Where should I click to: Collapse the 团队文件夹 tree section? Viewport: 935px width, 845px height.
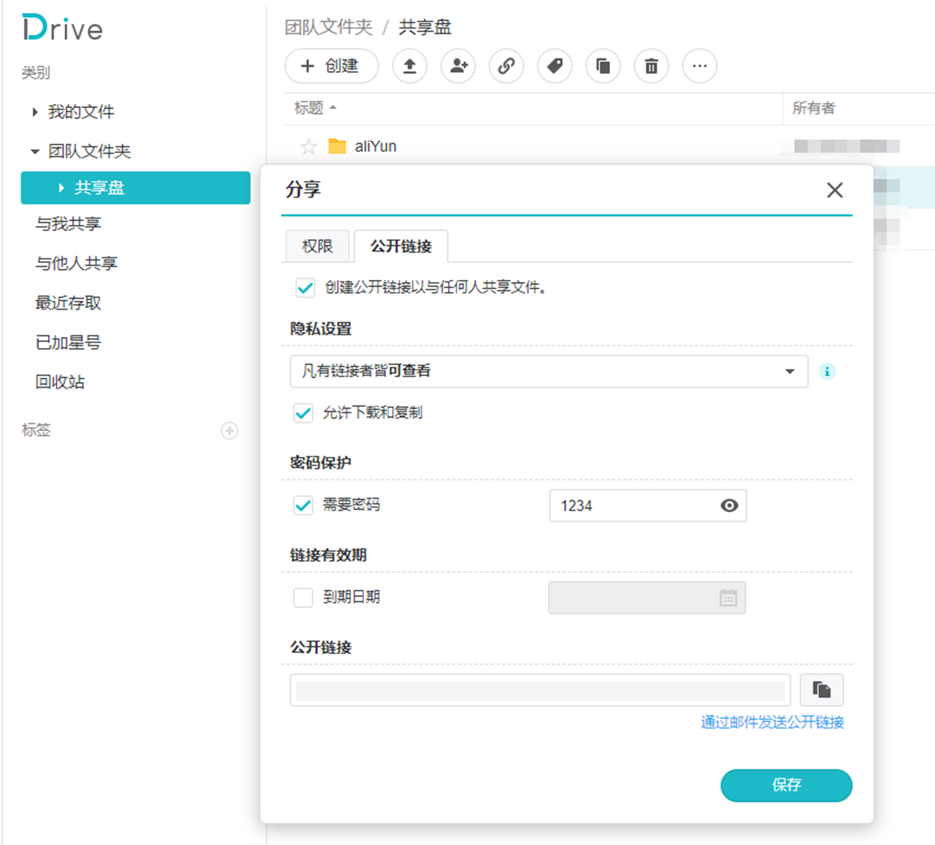[34, 151]
